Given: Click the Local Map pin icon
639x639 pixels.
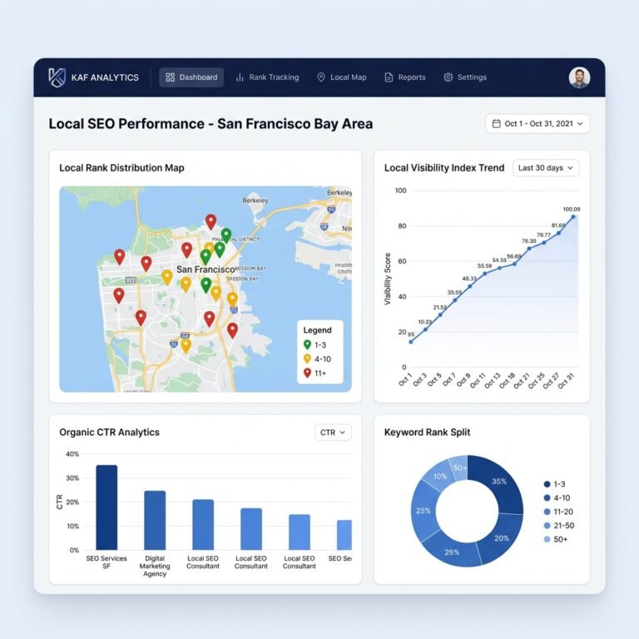Looking at the screenshot, I should [x=321, y=77].
